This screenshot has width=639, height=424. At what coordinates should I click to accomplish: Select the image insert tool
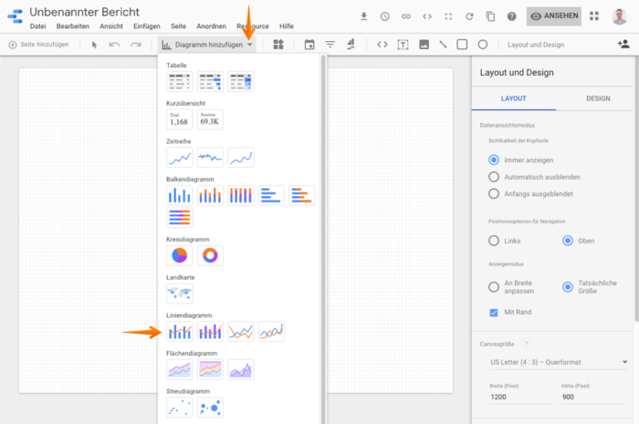coord(424,45)
